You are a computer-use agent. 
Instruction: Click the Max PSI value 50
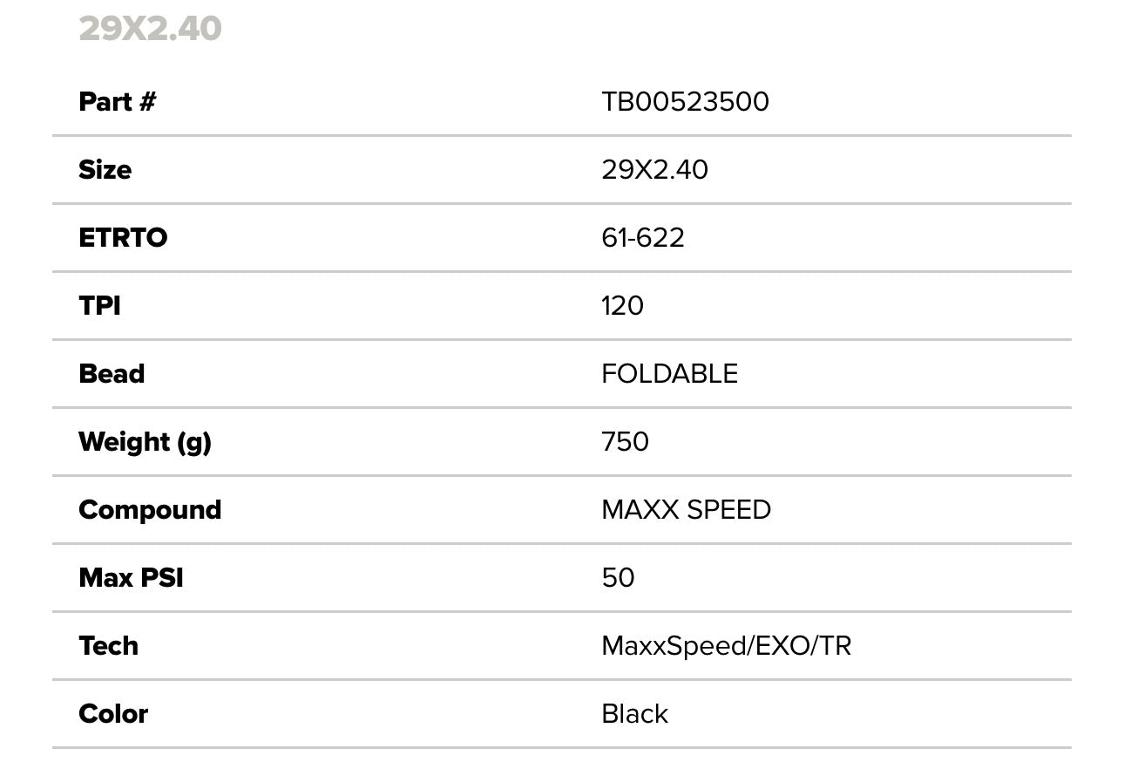618,578
